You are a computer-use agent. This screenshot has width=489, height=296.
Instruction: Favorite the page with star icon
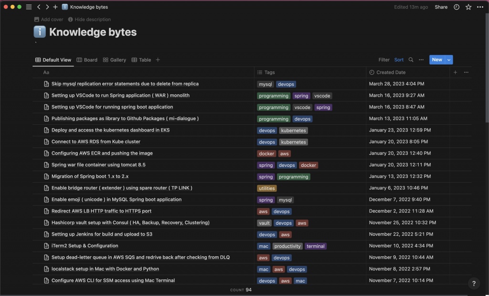click(x=468, y=7)
